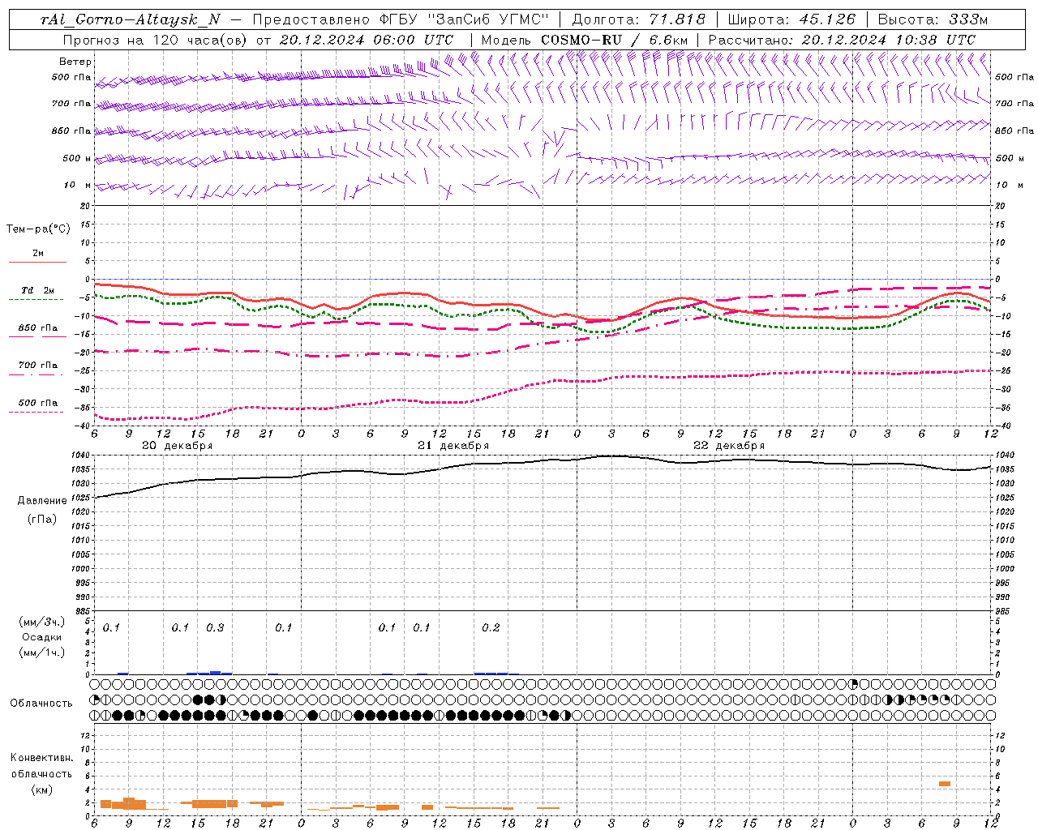The height and width of the screenshot is (830, 1038).
Task: Click the '21 декабря' date label
Action: point(453,446)
